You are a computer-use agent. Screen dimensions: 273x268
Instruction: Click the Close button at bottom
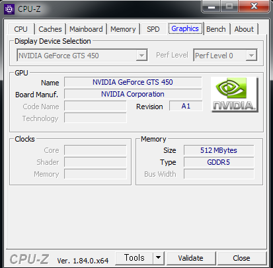241,258
